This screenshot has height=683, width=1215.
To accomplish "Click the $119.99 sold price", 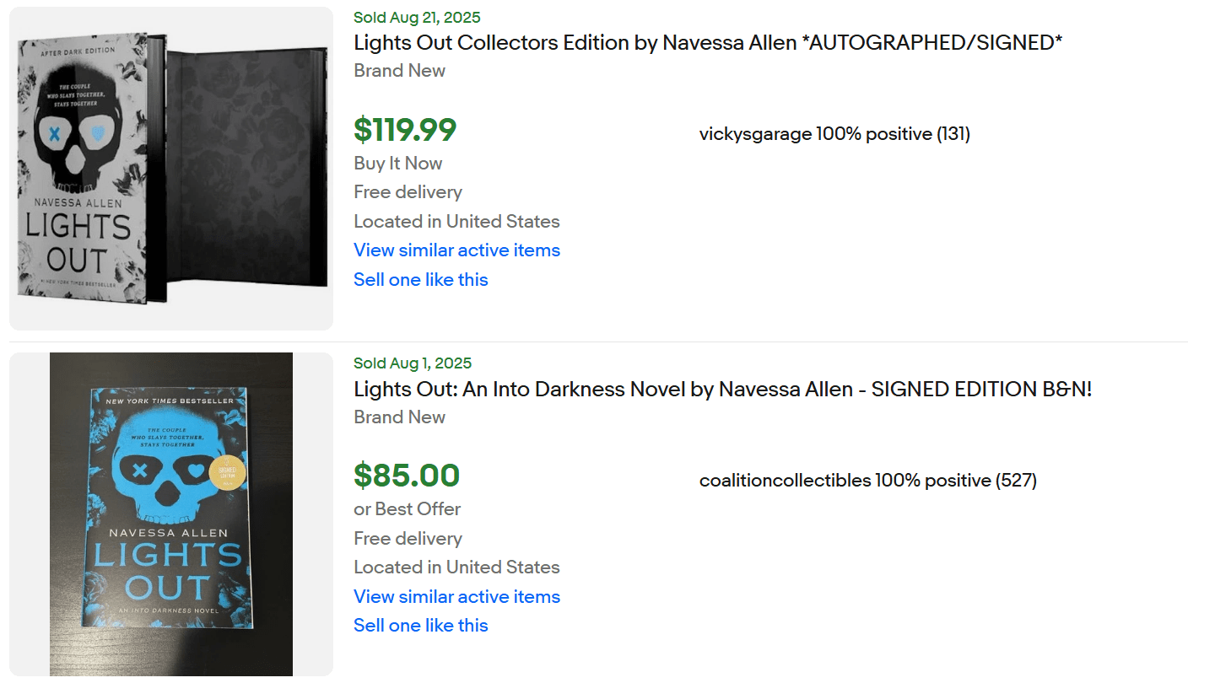I will click(x=405, y=130).
